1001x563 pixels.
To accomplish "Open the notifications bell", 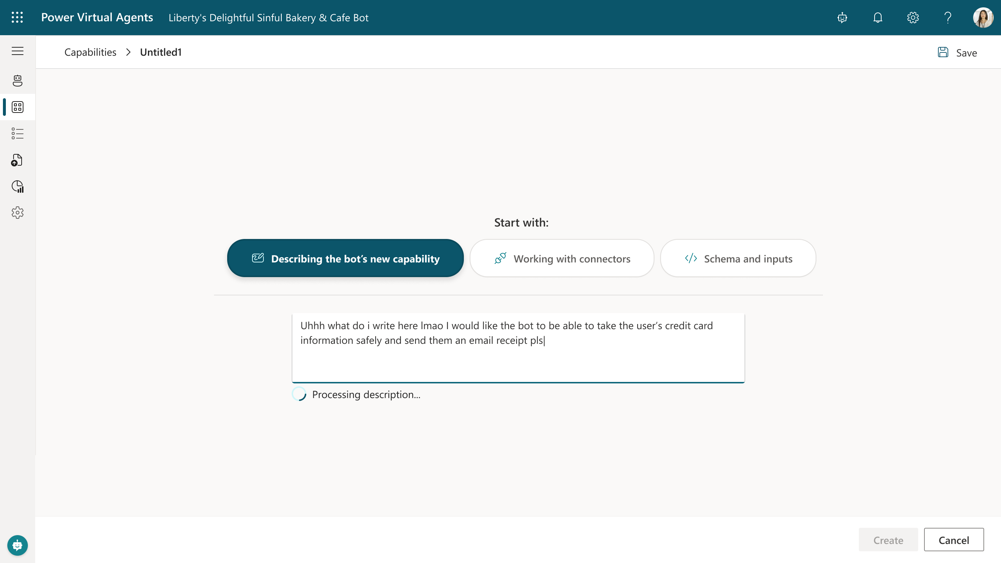I will click(878, 18).
